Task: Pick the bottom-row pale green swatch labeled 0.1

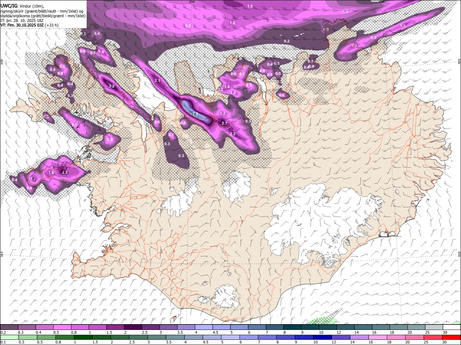Action: click(9, 337)
